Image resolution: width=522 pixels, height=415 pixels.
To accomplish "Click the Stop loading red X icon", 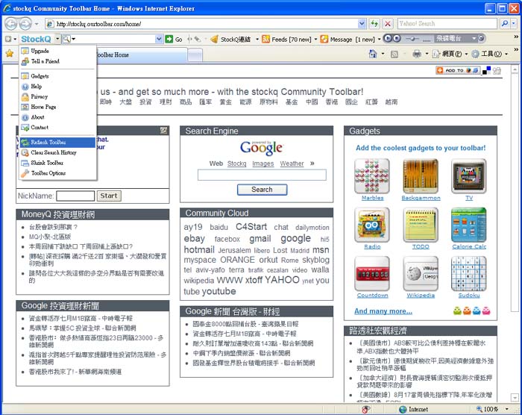I will click(388, 23).
